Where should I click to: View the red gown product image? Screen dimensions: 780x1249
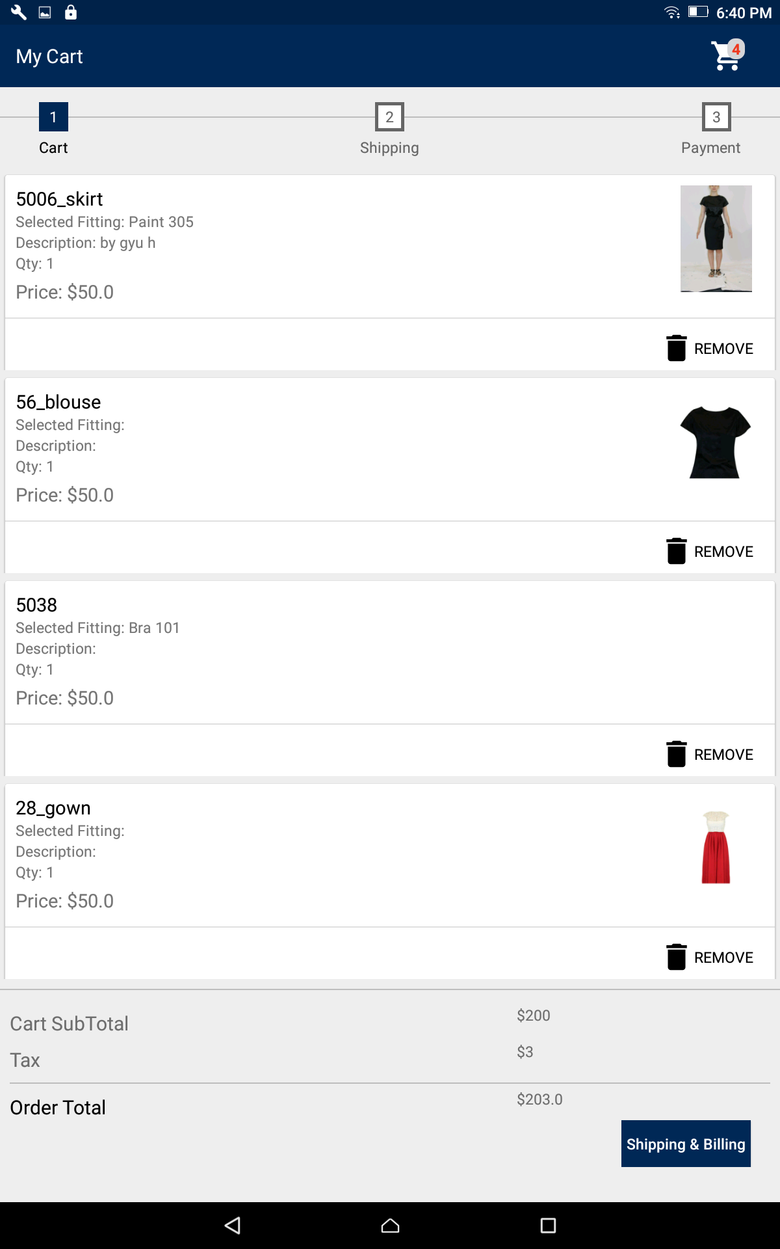716,848
